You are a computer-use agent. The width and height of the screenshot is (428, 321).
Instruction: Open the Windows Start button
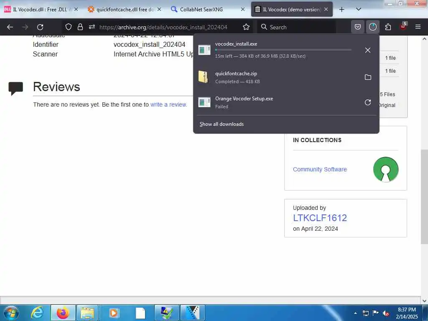click(x=11, y=313)
